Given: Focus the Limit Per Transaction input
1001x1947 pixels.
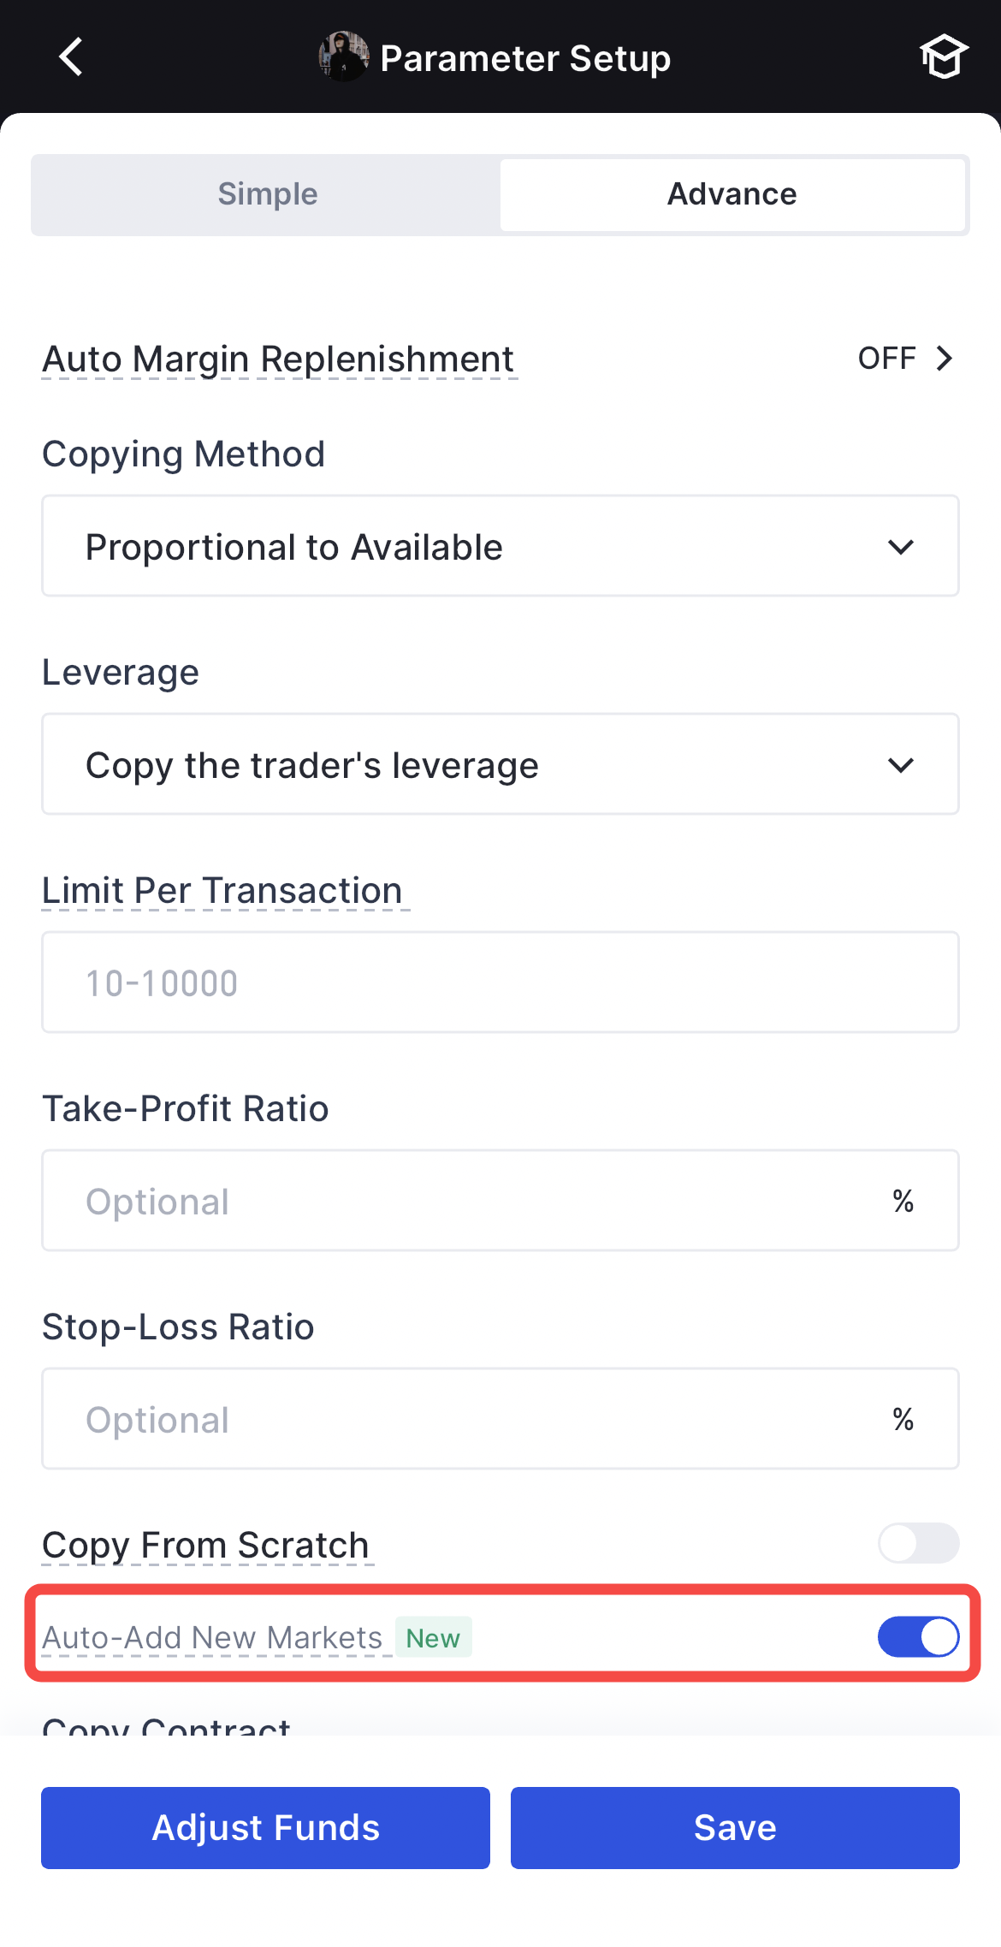Looking at the screenshot, I should pos(500,982).
